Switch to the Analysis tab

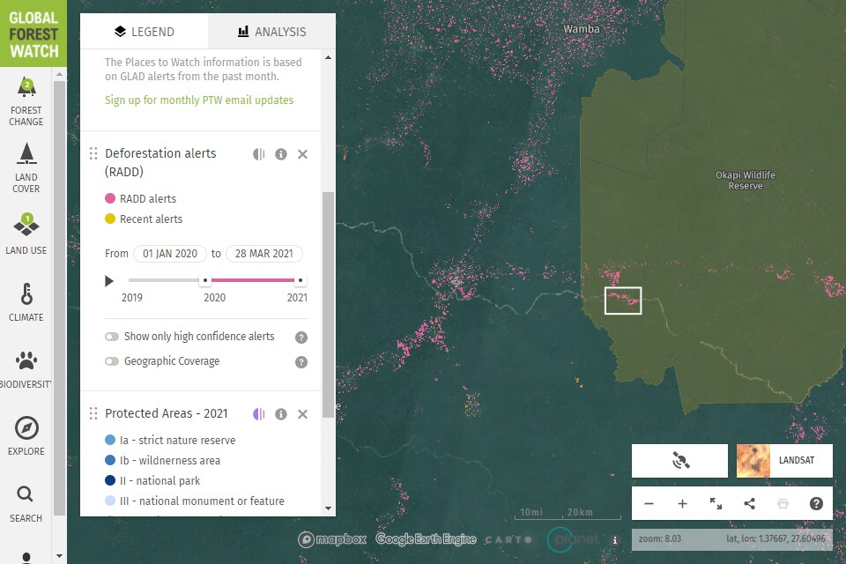(x=272, y=32)
